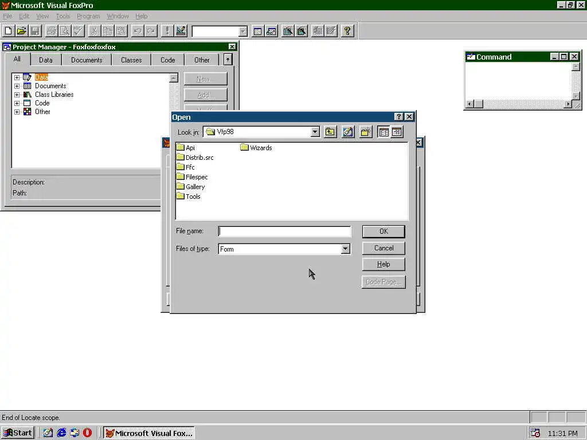Open the Look in folder dropdown
587x440 pixels.
[315, 132]
